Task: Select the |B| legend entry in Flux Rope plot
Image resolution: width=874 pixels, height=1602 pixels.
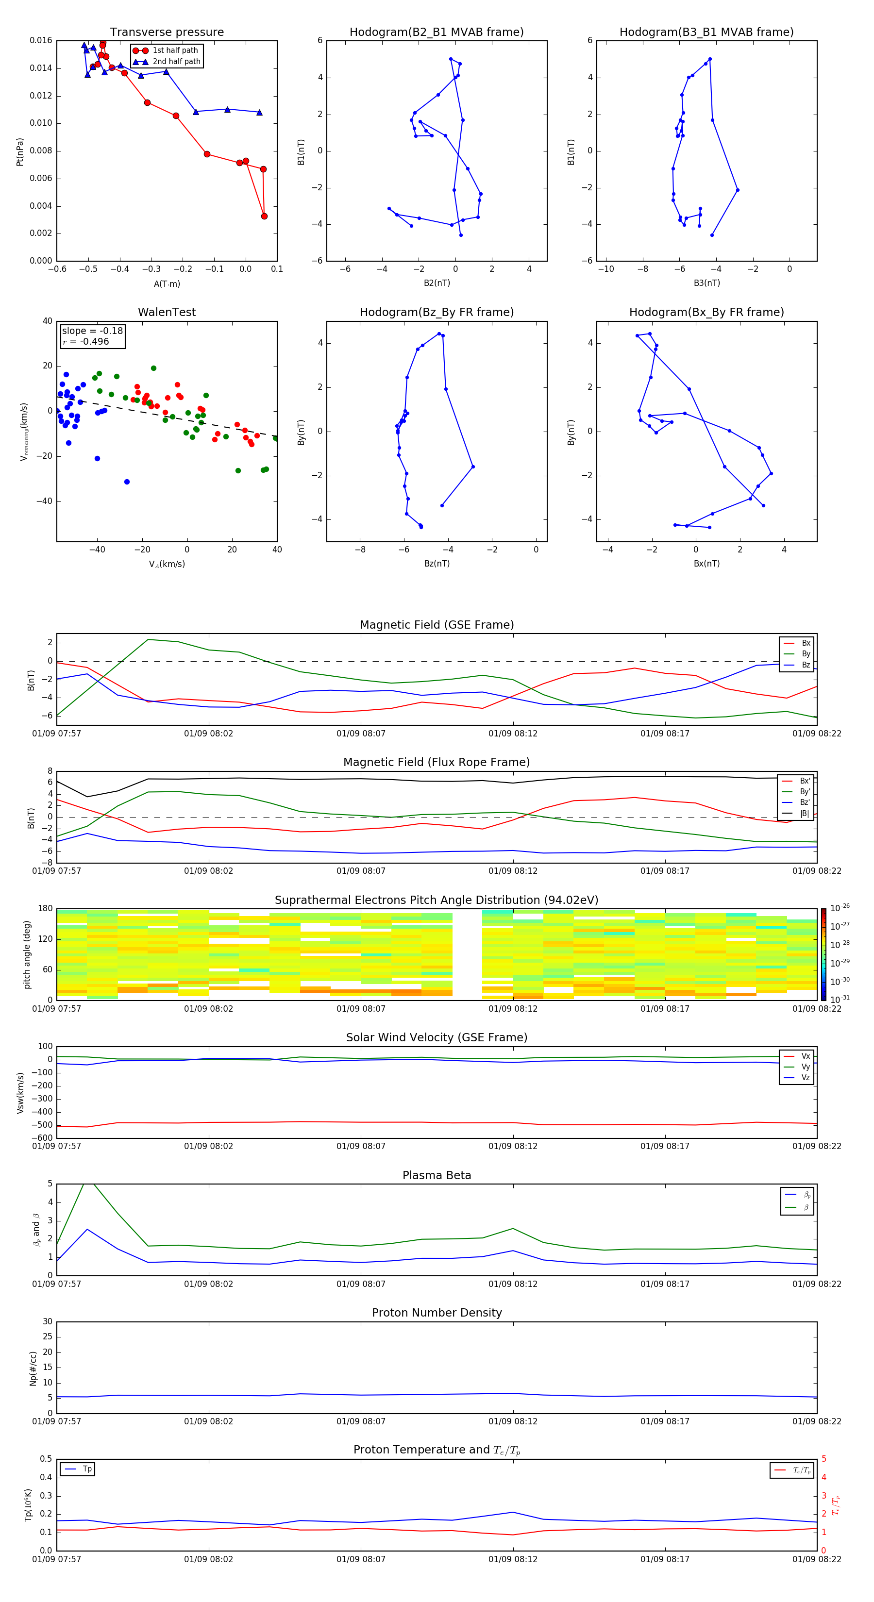Action: (796, 814)
